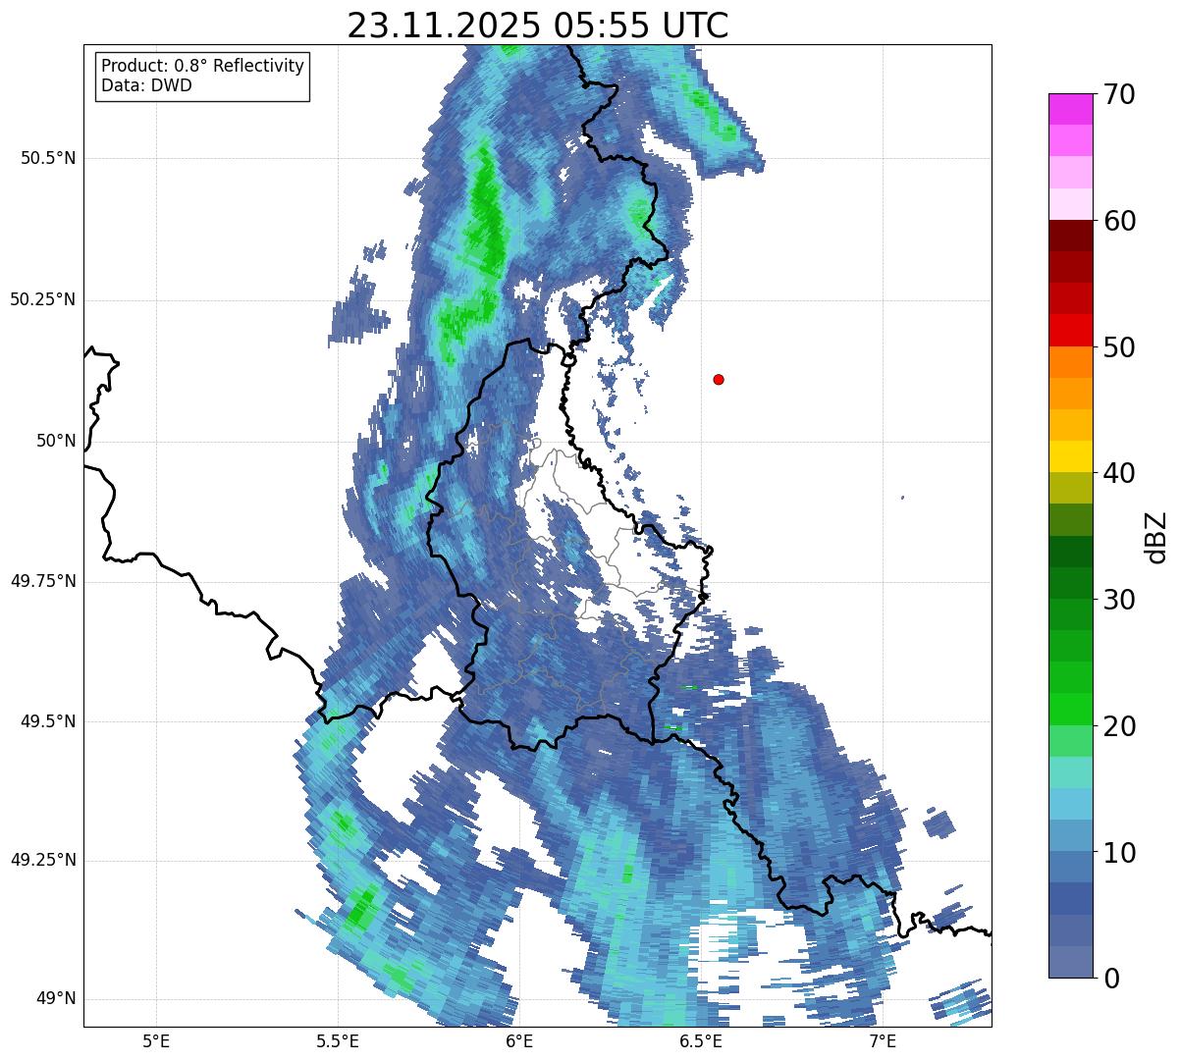Click the colorbar tick label 60
This screenshot has width=1180, height=1061.
point(1118,221)
